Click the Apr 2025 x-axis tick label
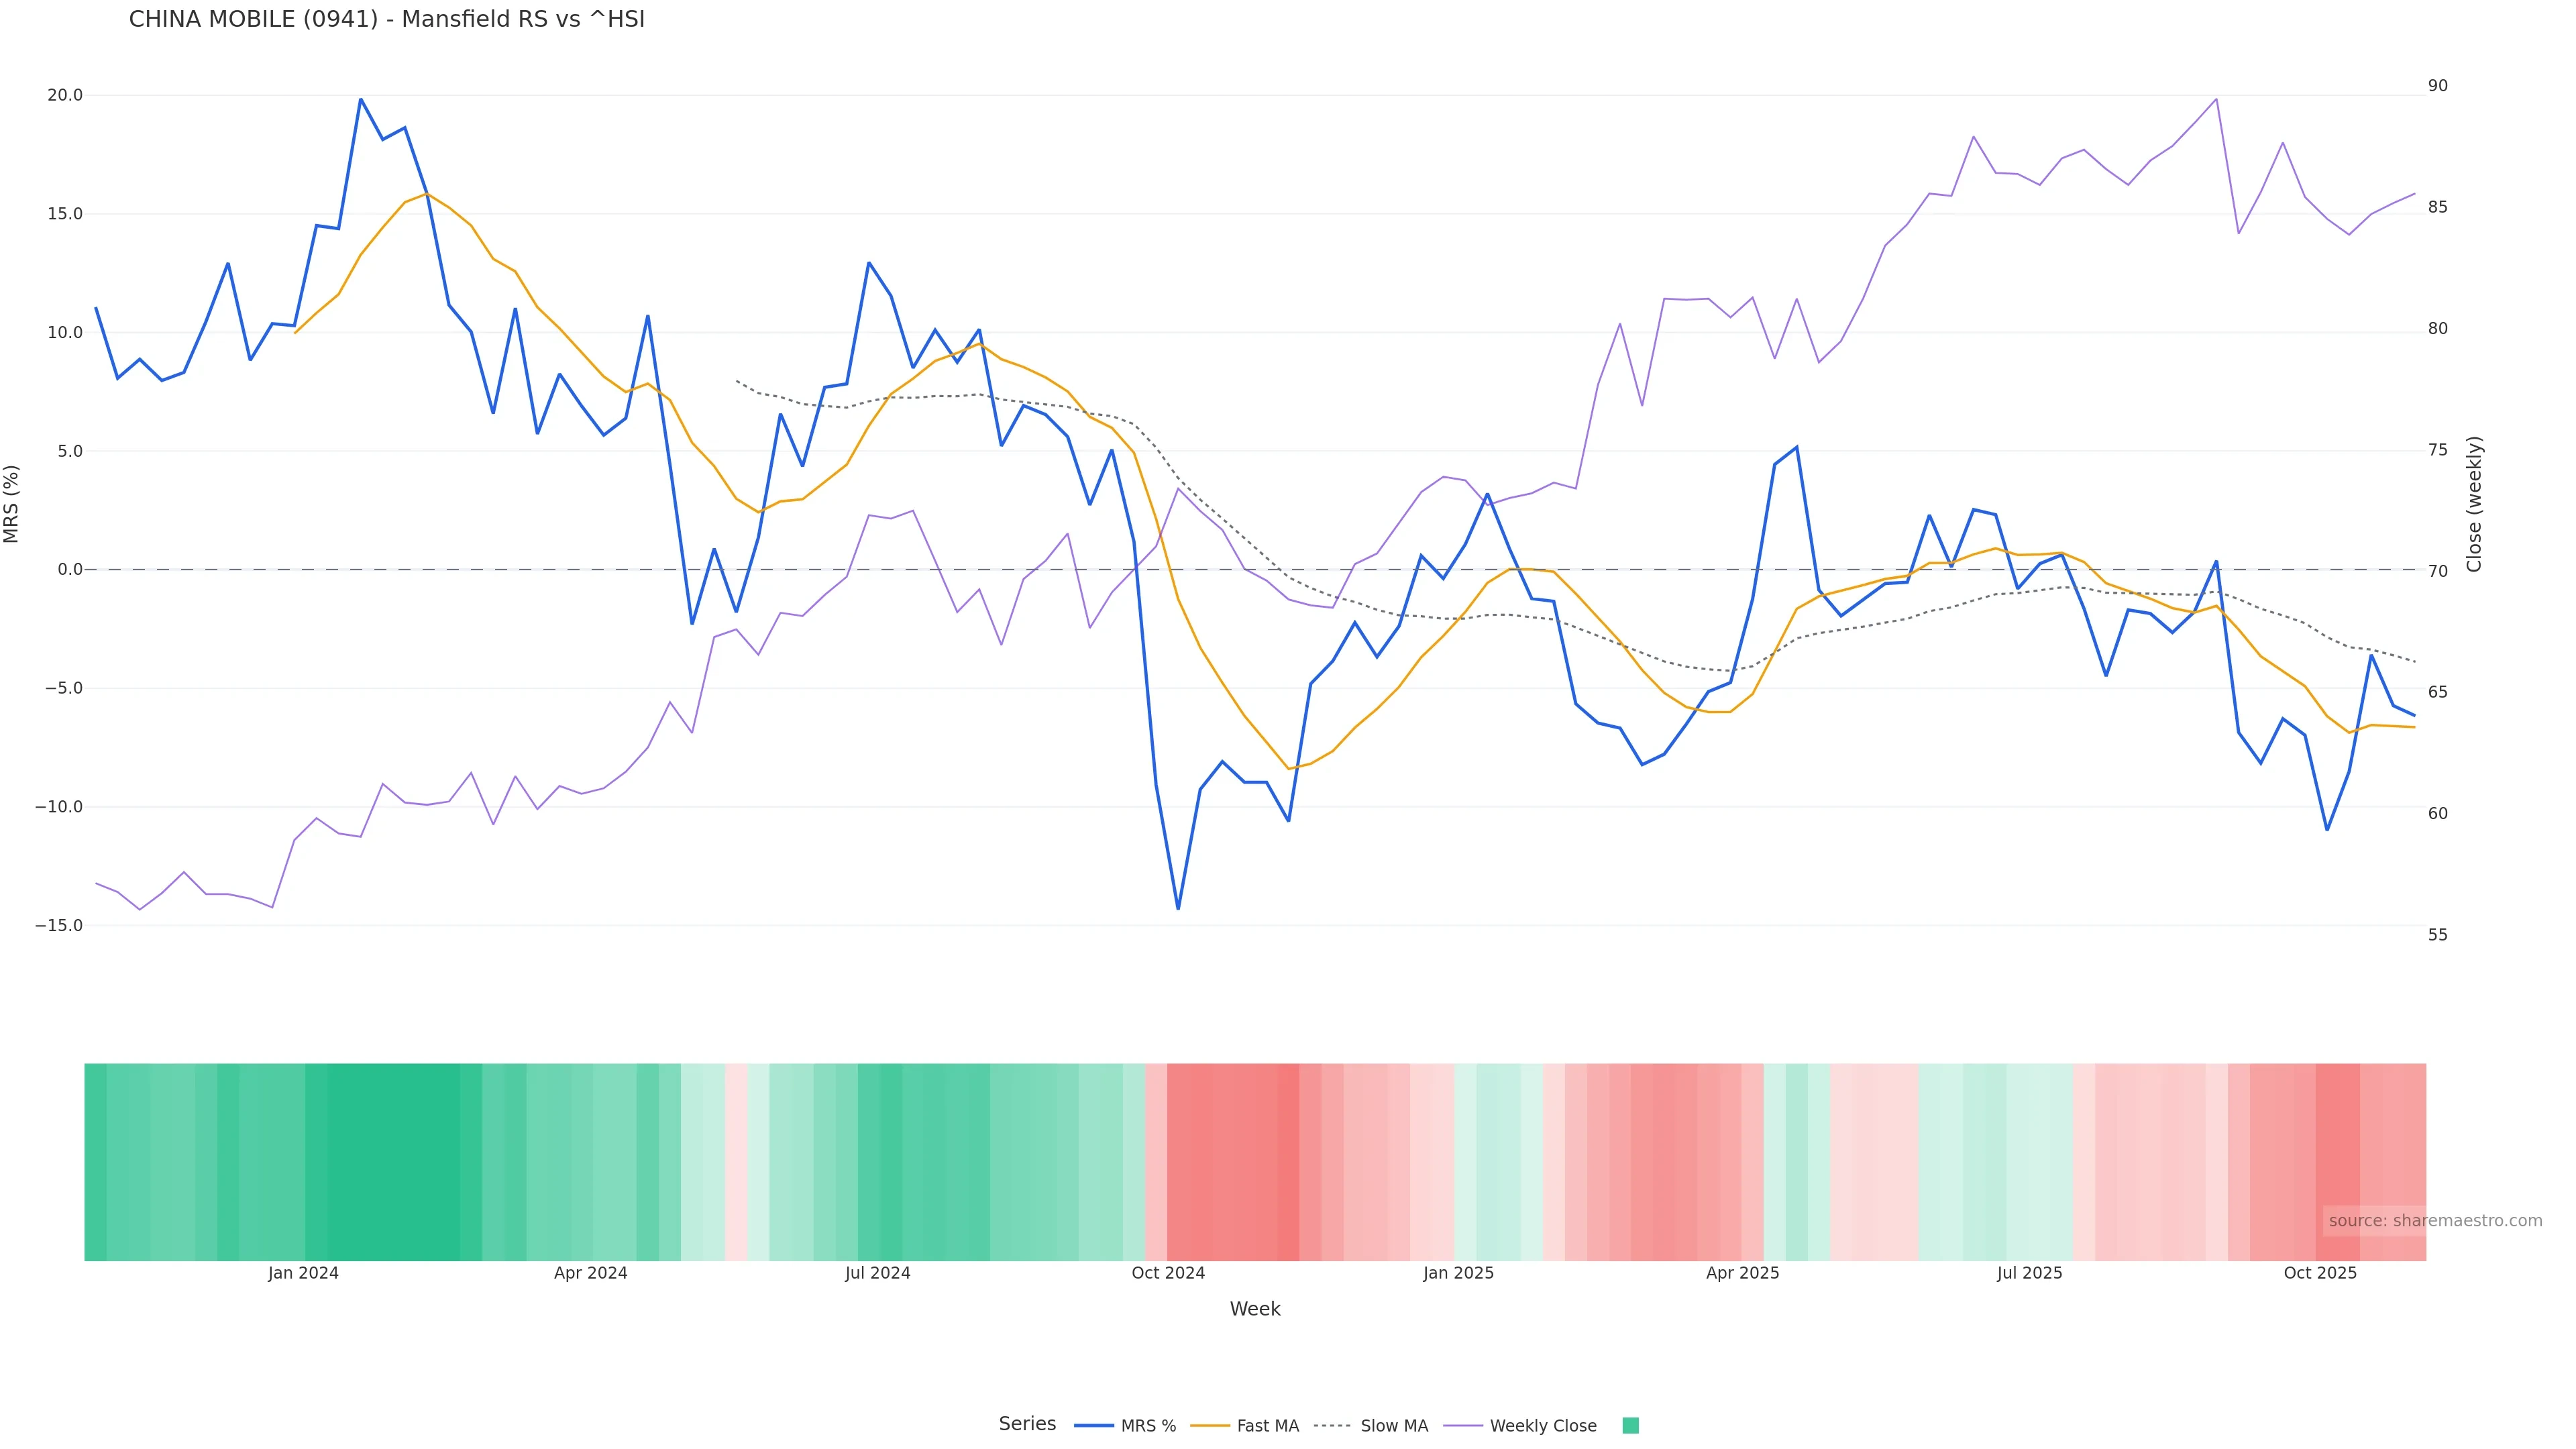This screenshot has width=2576, height=1449. [1742, 1273]
